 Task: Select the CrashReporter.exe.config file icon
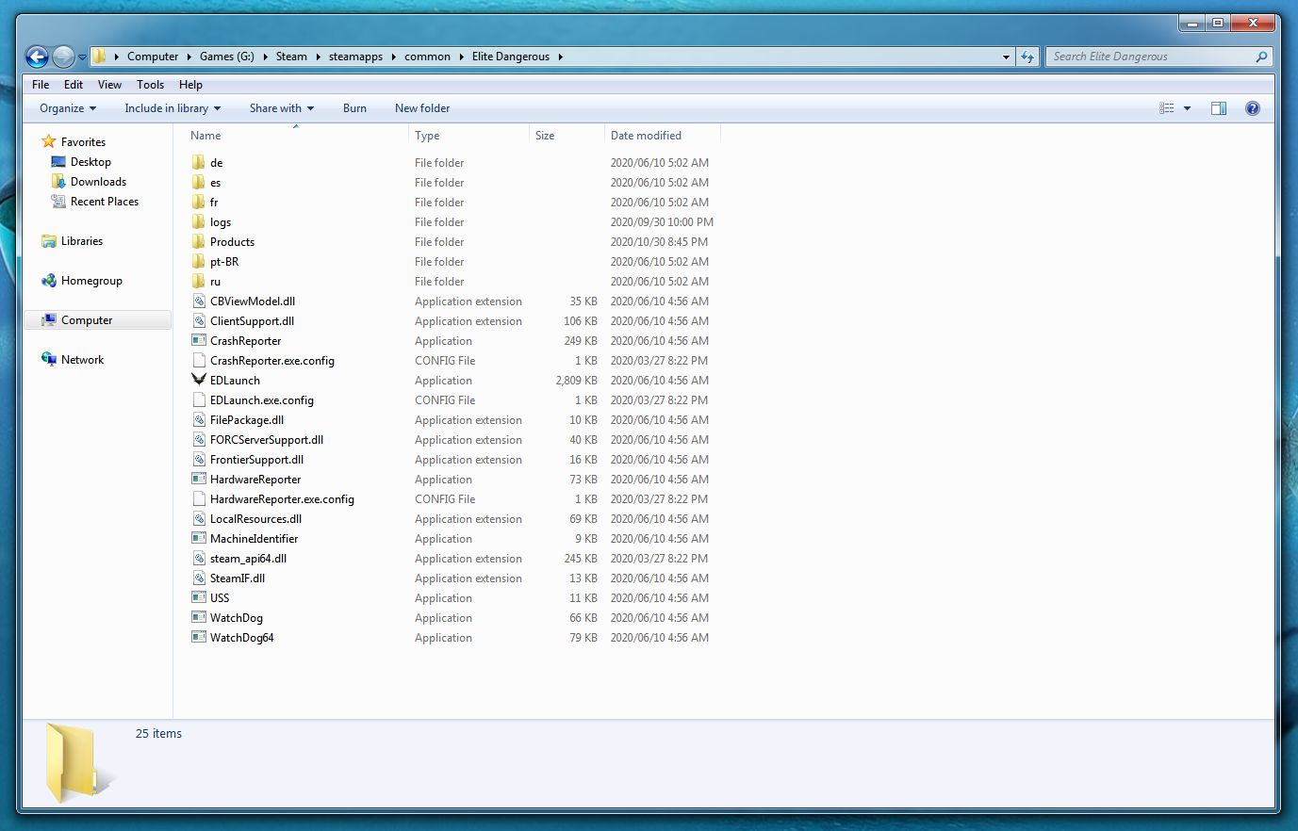(x=199, y=360)
